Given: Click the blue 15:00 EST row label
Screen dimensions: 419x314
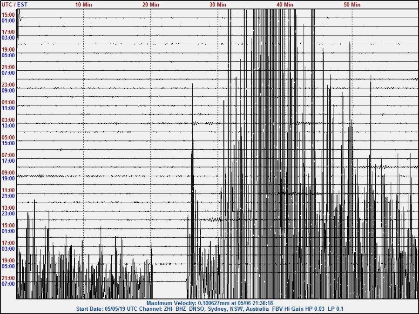Looking at the screenshot, I should pyautogui.click(x=8, y=143).
